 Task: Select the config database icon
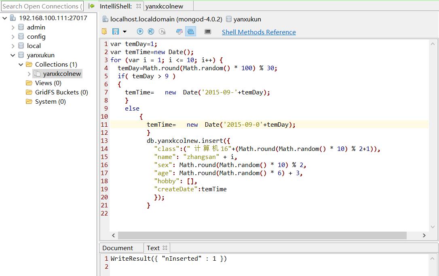tap(21, 36)
